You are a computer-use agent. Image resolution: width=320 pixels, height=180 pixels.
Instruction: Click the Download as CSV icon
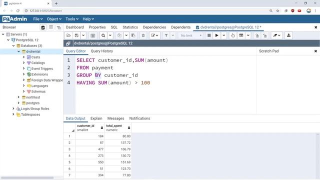(x=288, y=35)
